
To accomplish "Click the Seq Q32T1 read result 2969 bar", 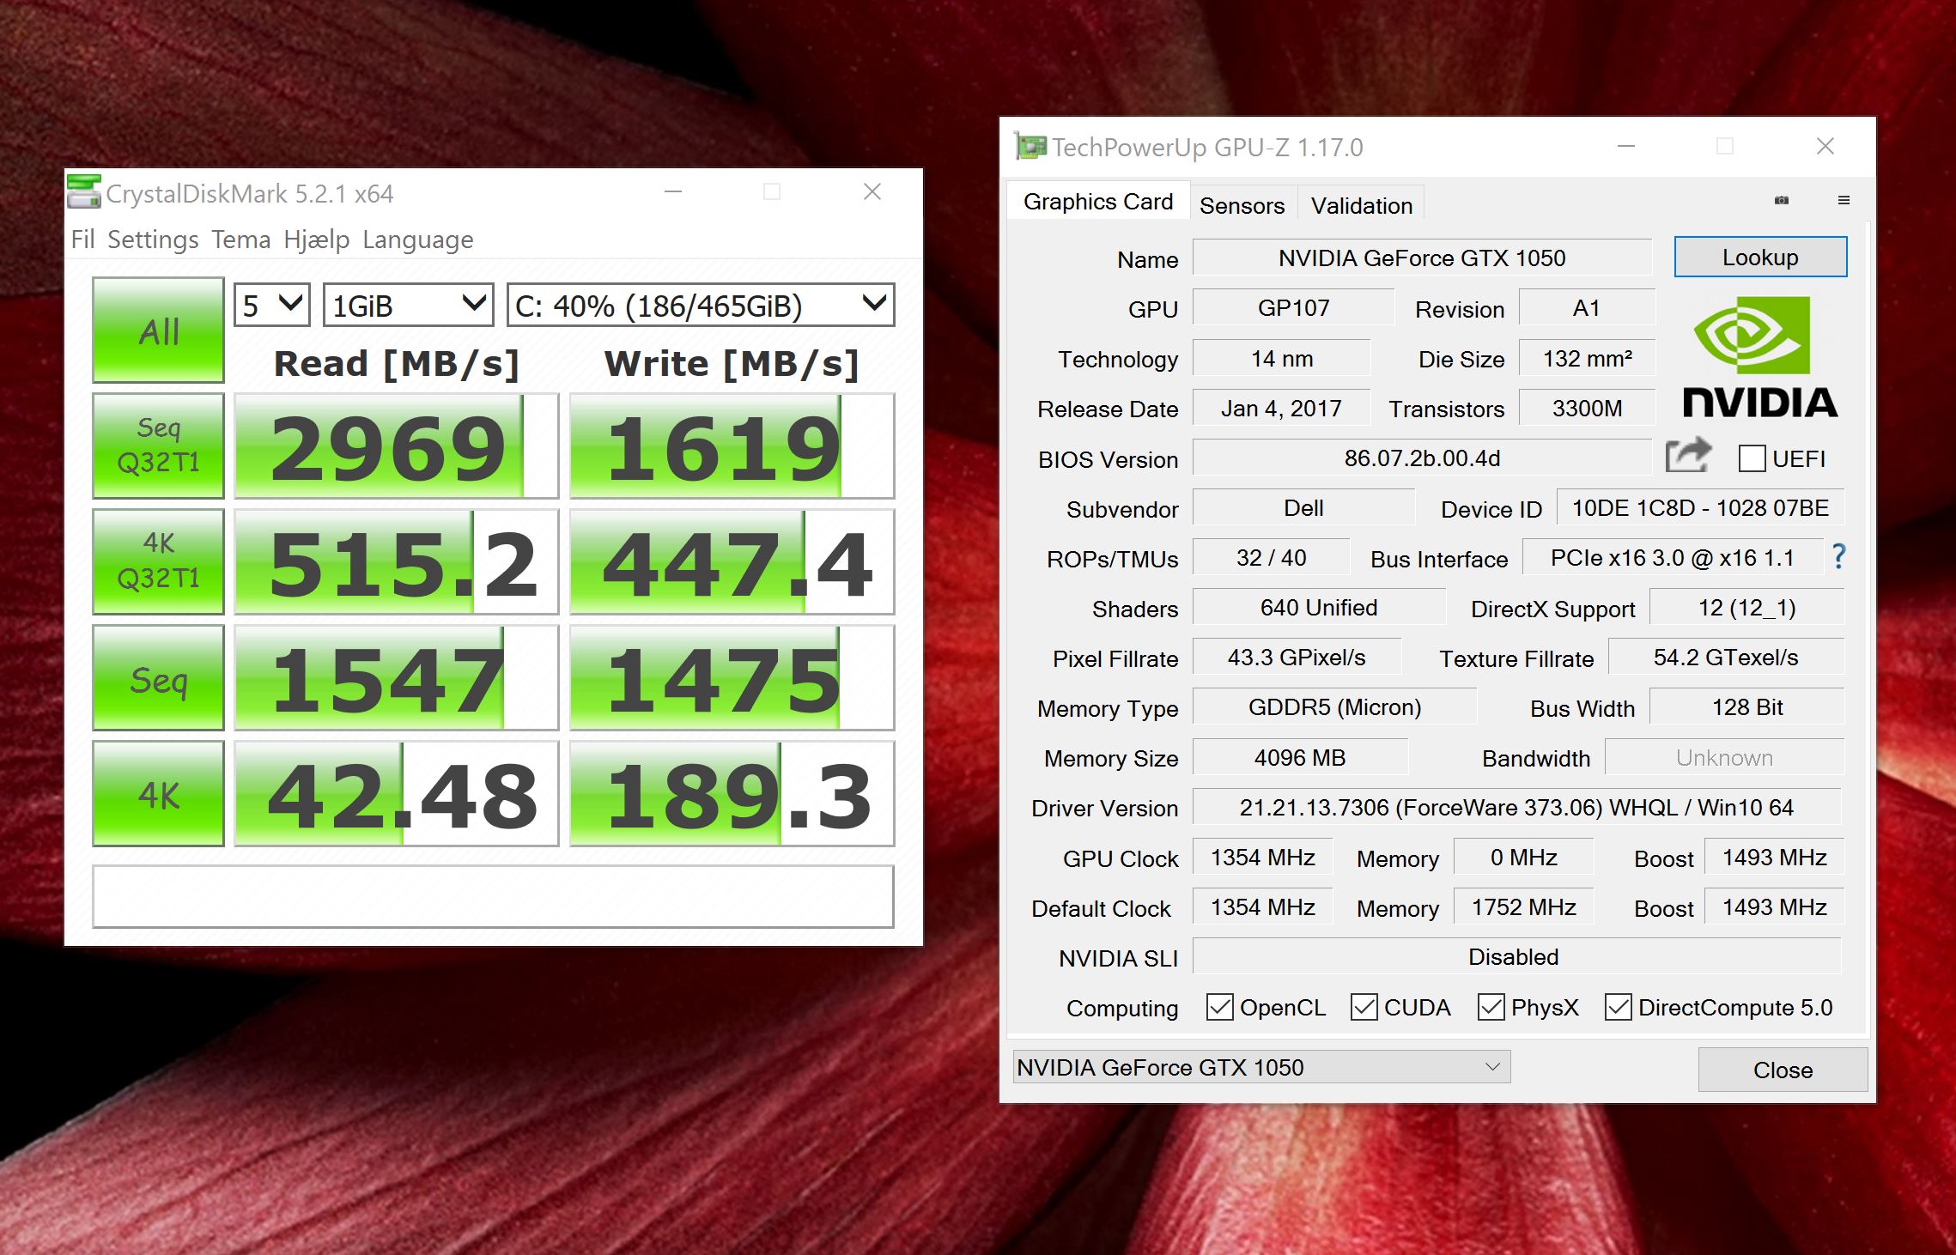I will coord(396,446).
